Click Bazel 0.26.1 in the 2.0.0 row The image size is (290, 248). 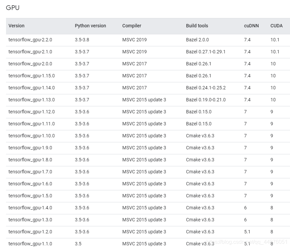click(x=199, y=64)
